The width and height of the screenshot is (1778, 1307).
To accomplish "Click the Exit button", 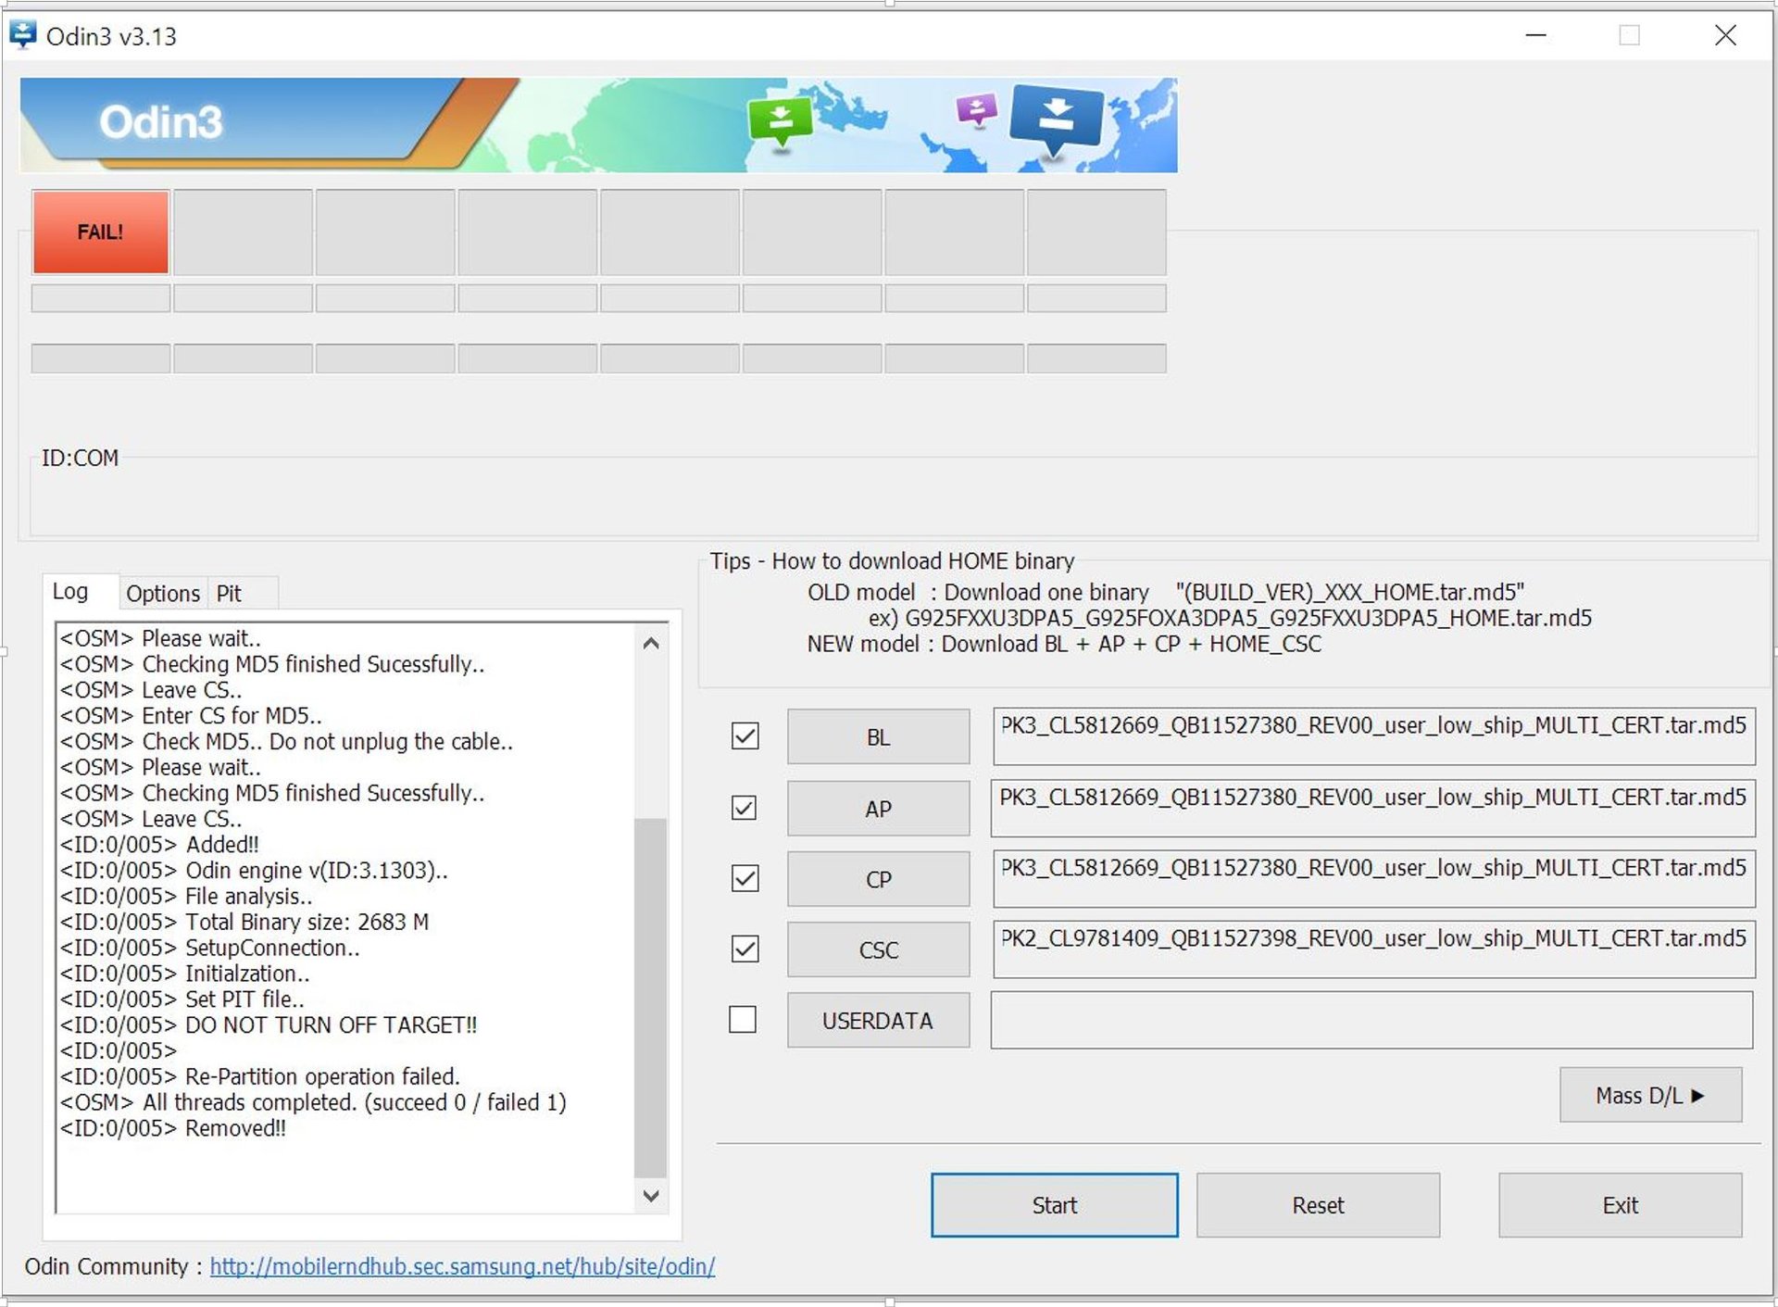I will (x=1621, y=1205).
